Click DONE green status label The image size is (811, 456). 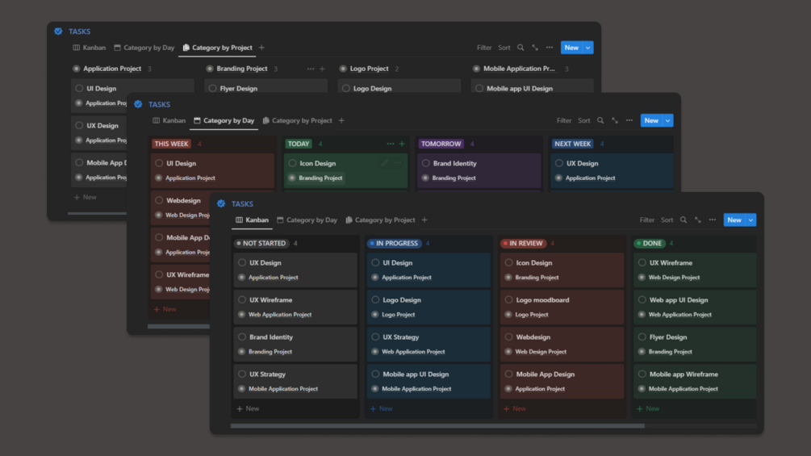[x=650, y=243]
